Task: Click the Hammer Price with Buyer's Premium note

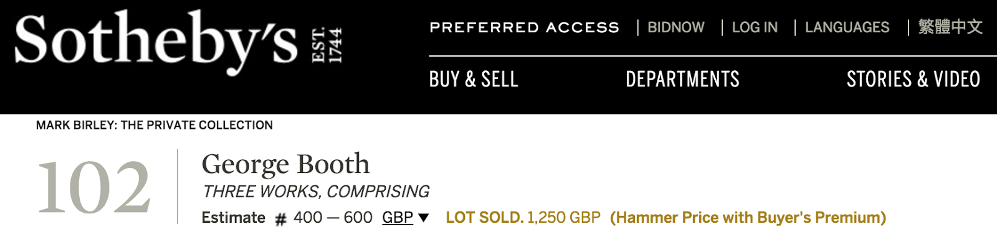Action: pos(748,217)
